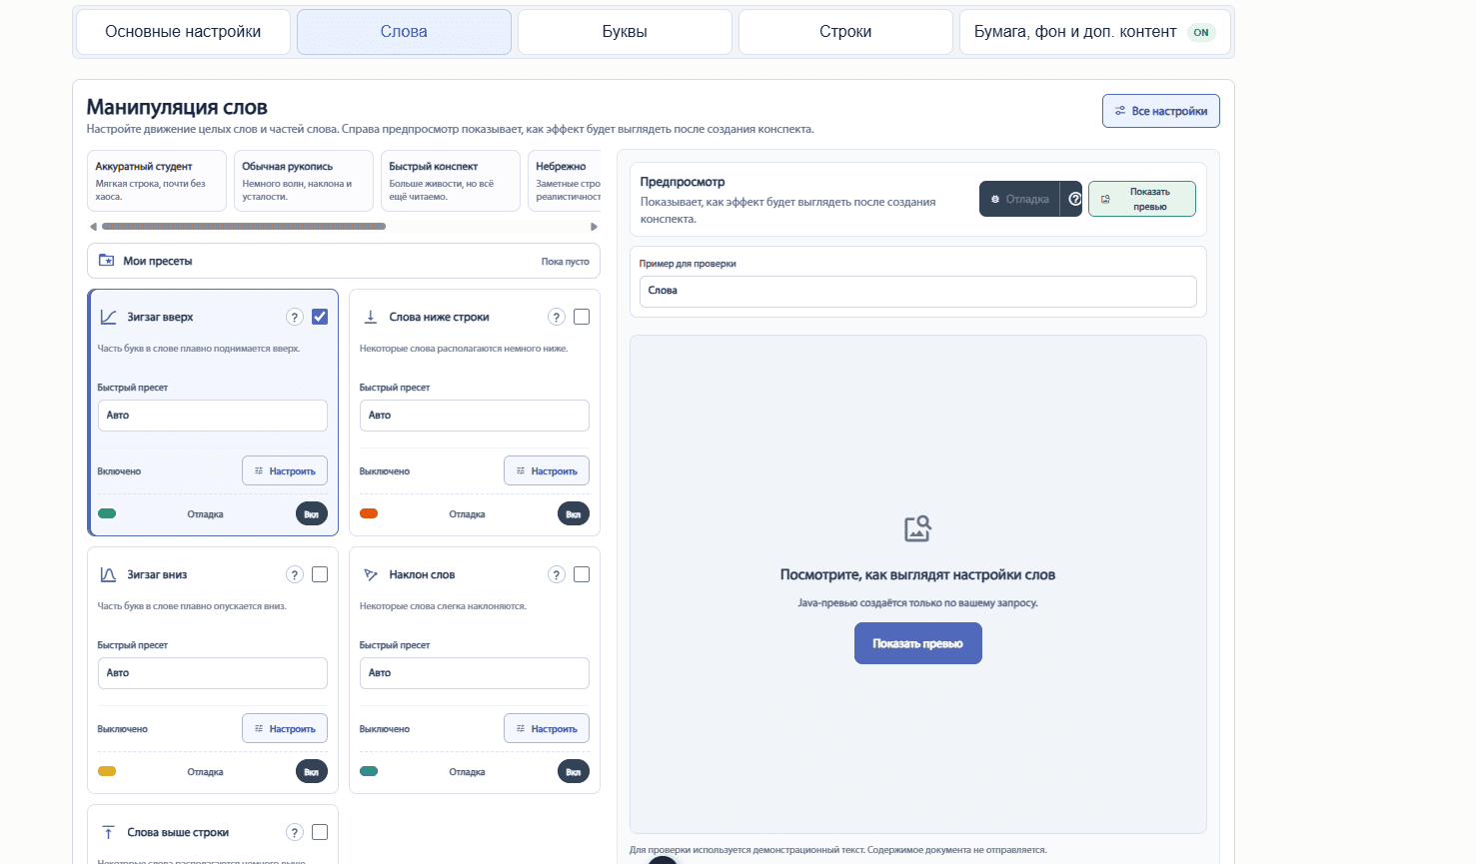Open Быстрый пресет dropdown for Зигзаг вверх
Viewport: 1476px width, 864px height.
213,416
